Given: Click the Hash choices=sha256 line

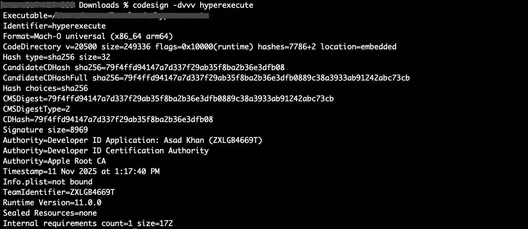Looking at the screenshot, I should pyautogui.click(x=45, y=88).
